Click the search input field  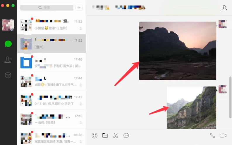[x=47, y=8]
